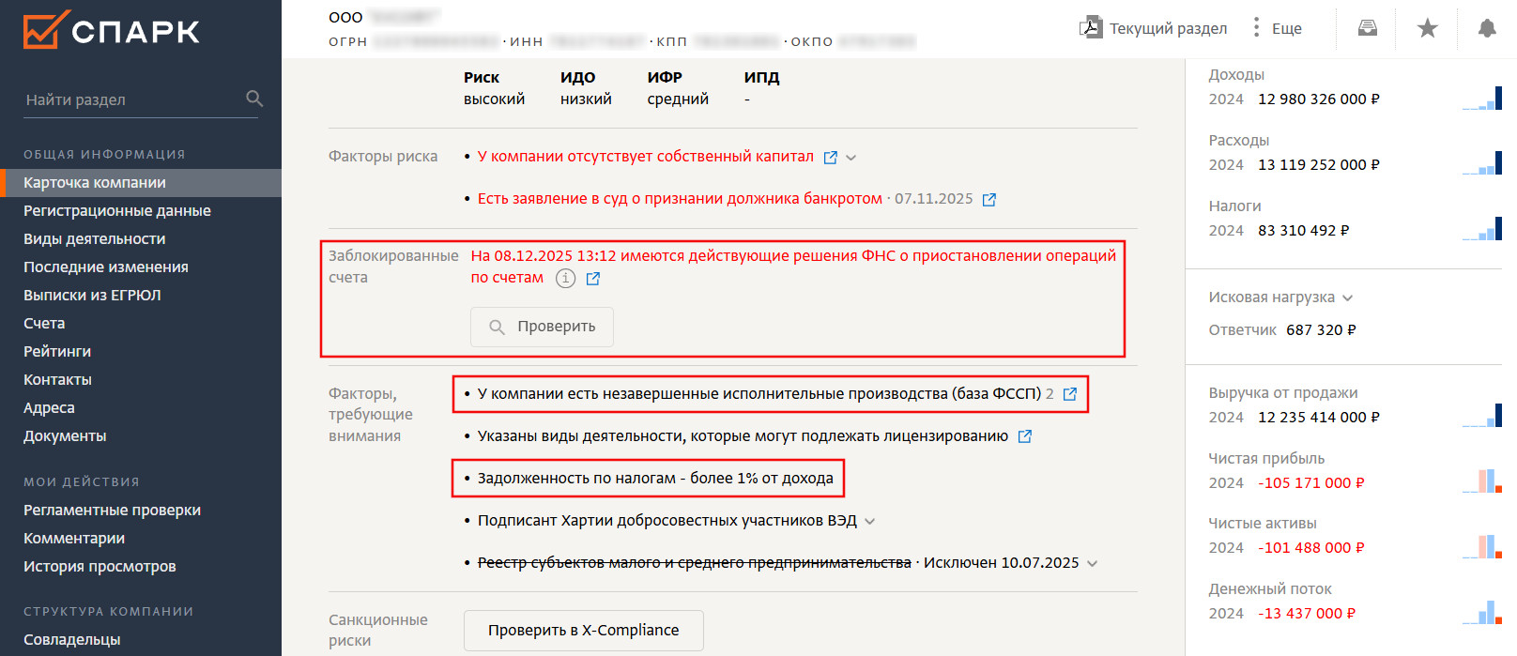Open notifications bell icon
1517x656 pixels.
[1487, 28]
